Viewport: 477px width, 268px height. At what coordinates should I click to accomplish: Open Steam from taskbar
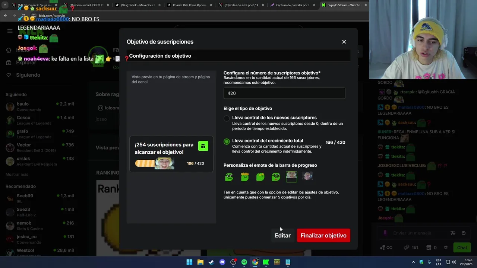pos(211,262)
